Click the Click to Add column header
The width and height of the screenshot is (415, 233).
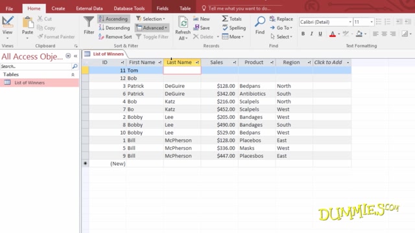click(332, 63)
